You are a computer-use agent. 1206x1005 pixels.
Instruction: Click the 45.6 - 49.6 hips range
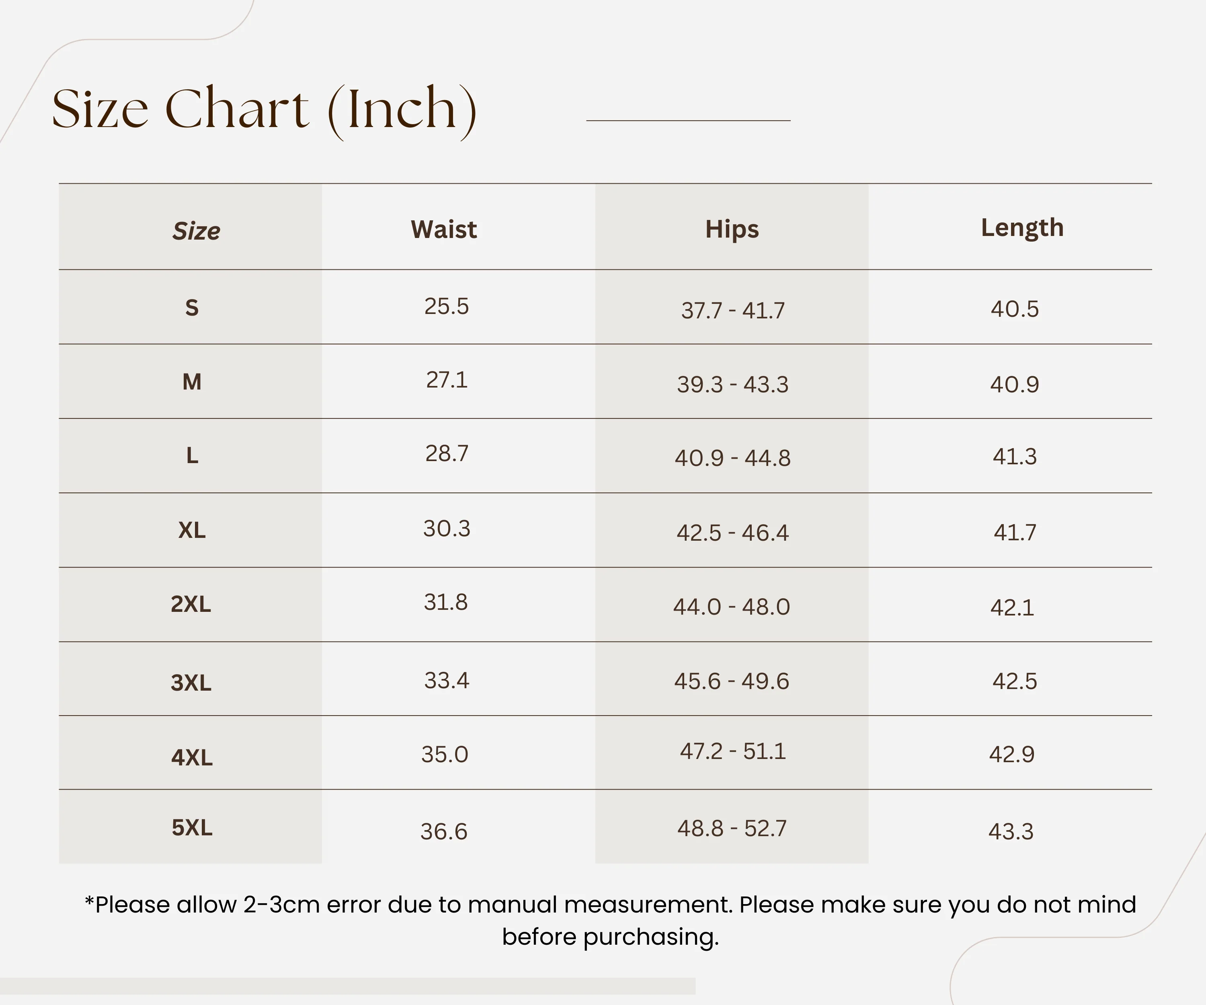[x=732, y=681]
